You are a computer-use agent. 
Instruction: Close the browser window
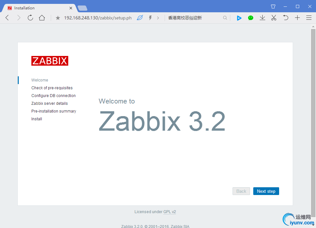click(x=310, y=6)
